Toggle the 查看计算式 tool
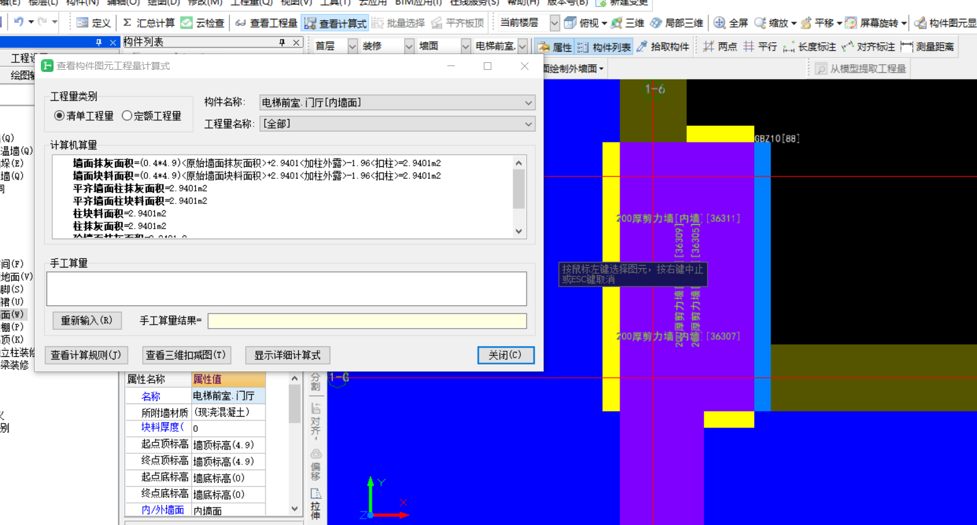 pyautogui.click(x=335, y=23)
